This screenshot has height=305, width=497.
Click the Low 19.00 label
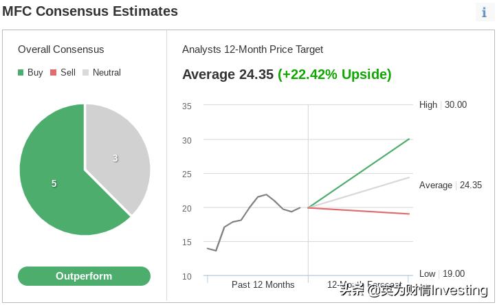point(442,273)
